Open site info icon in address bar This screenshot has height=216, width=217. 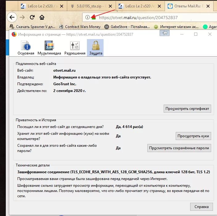[87, 17]
